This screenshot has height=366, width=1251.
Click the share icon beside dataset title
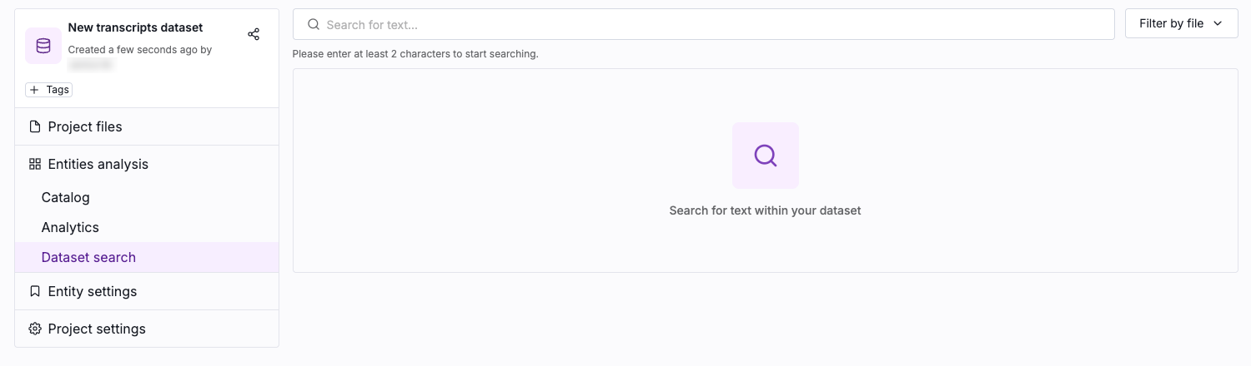pos(254,34)
